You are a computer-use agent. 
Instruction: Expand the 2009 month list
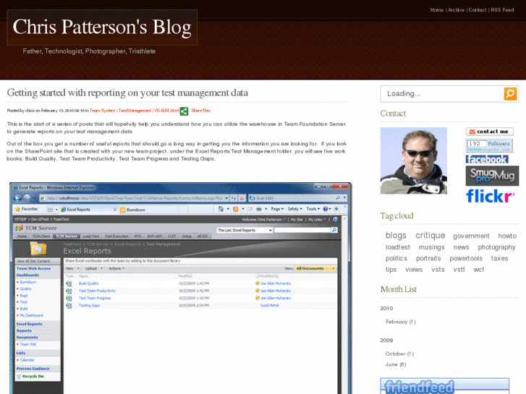tap(386, 341)
